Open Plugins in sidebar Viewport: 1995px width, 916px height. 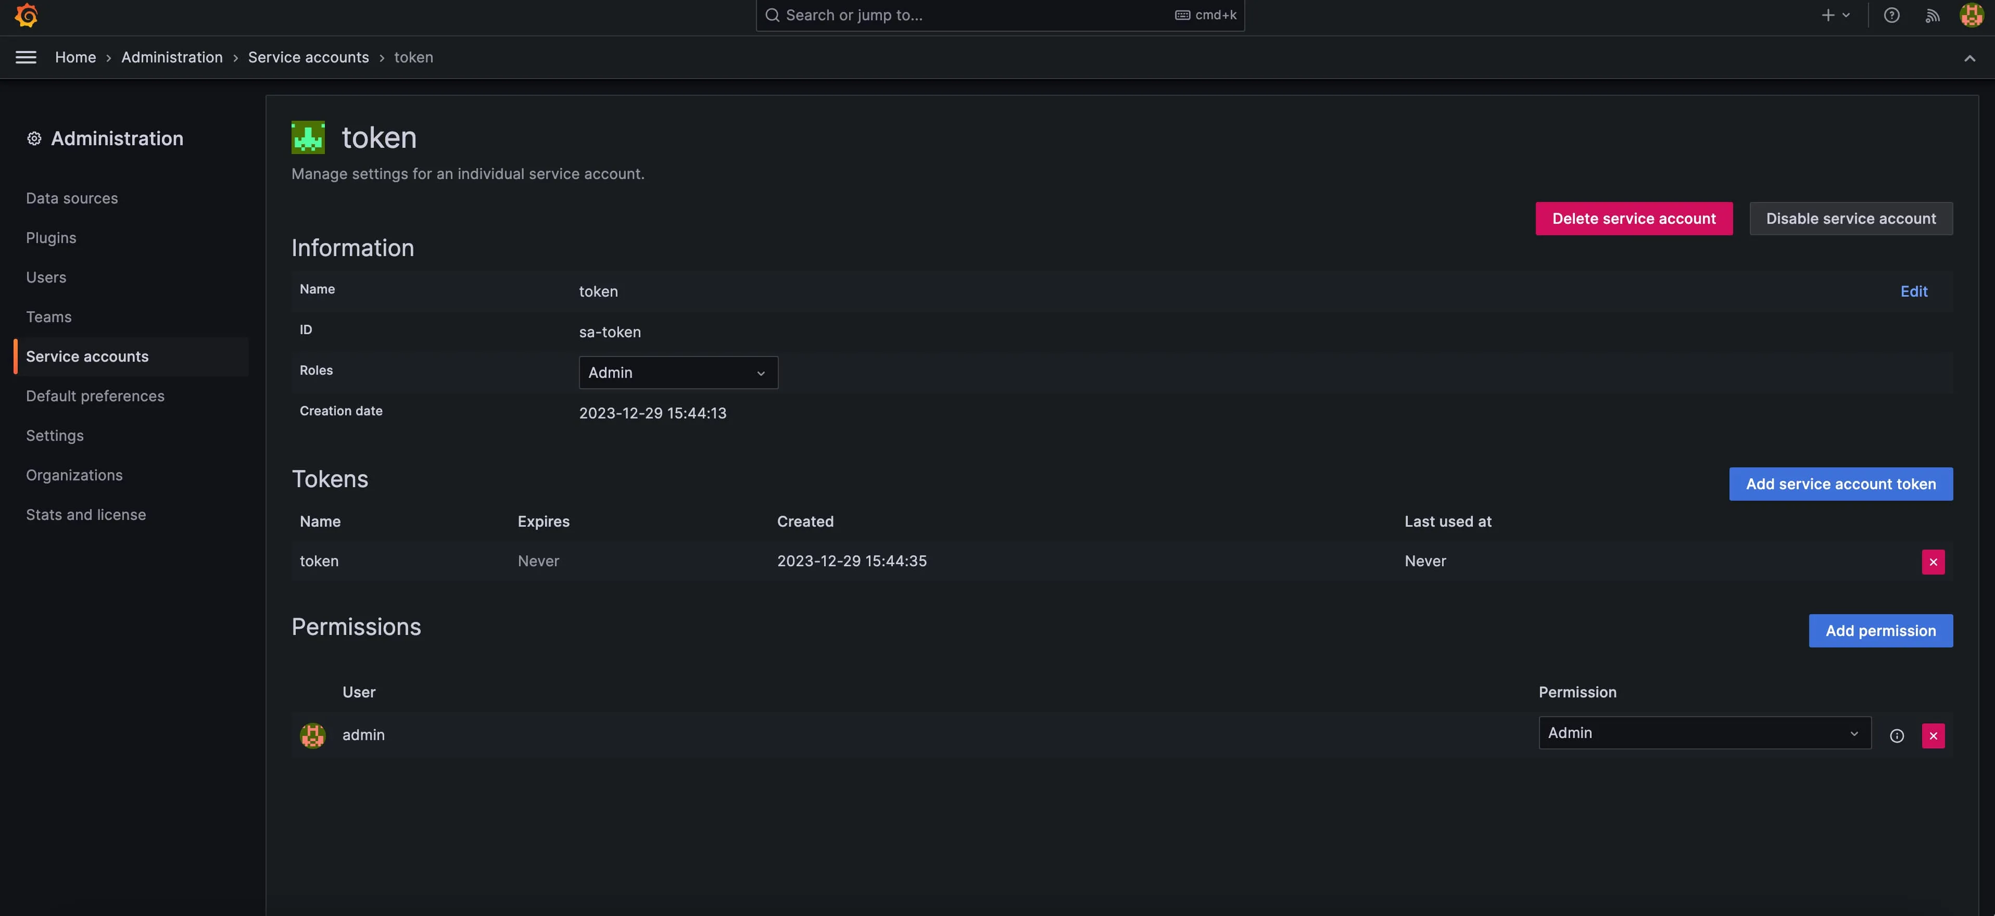51,238
